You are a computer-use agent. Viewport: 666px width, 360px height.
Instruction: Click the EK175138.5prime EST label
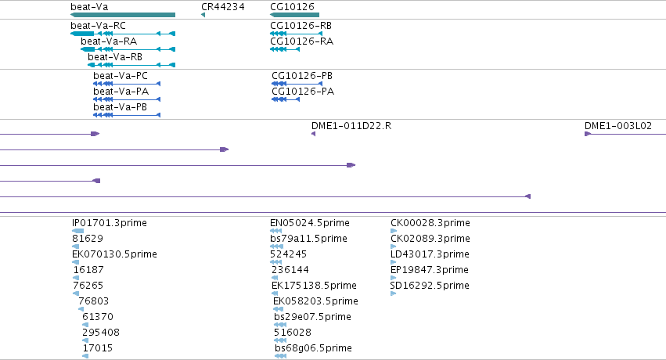[315, 286]
